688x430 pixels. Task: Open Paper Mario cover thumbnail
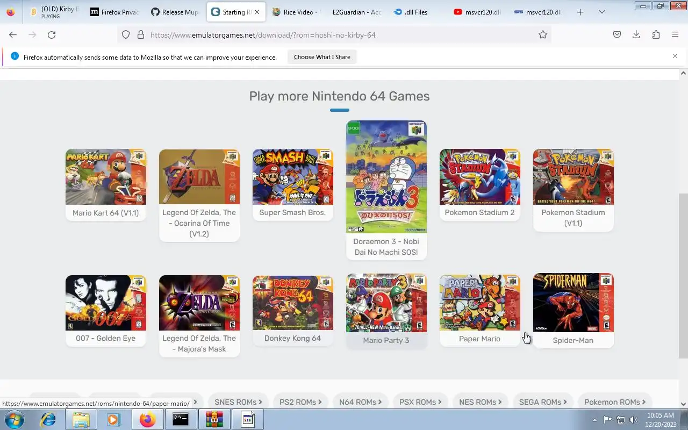click(x=480, y=303)
